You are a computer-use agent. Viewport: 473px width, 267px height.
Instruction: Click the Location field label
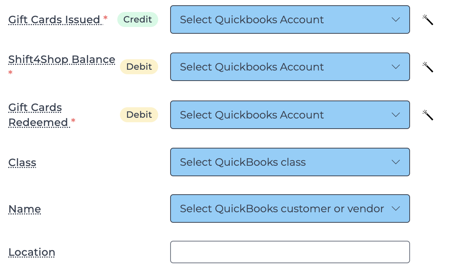pyautogui.click(x=32, y=252)
